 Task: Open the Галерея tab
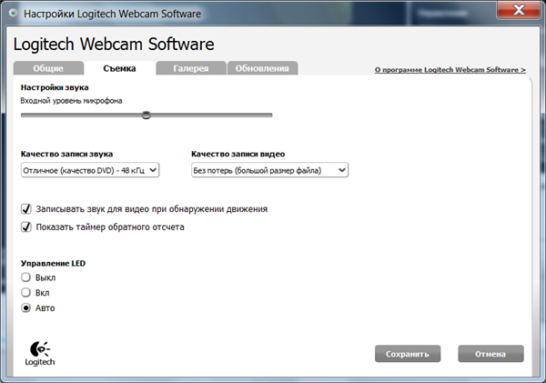[x=191, y=68]
